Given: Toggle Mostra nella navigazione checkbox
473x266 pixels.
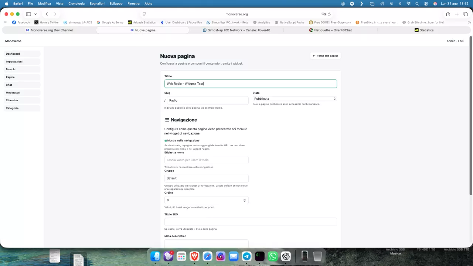Looking at the screenshot, I should tap(166, 141).
